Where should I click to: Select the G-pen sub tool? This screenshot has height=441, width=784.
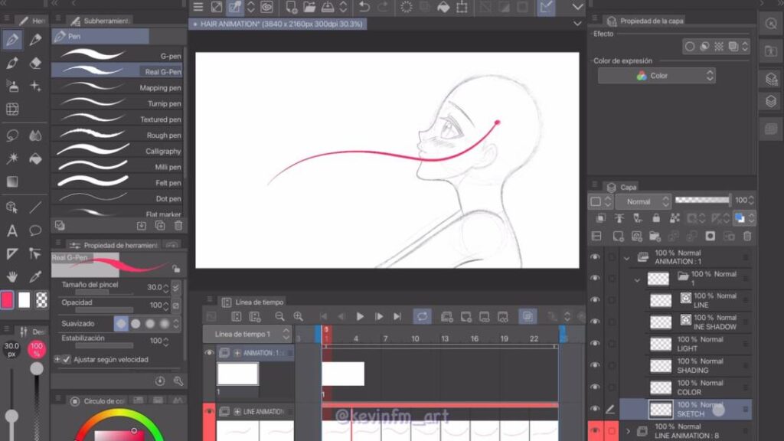pyautogui.click(x=117, y=55)
